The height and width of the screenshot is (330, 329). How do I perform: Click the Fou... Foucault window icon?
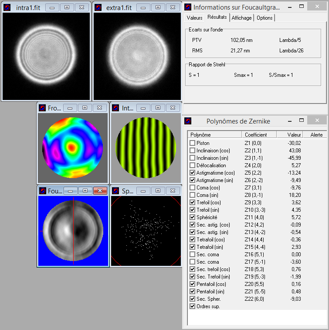(x=43, y=191)
